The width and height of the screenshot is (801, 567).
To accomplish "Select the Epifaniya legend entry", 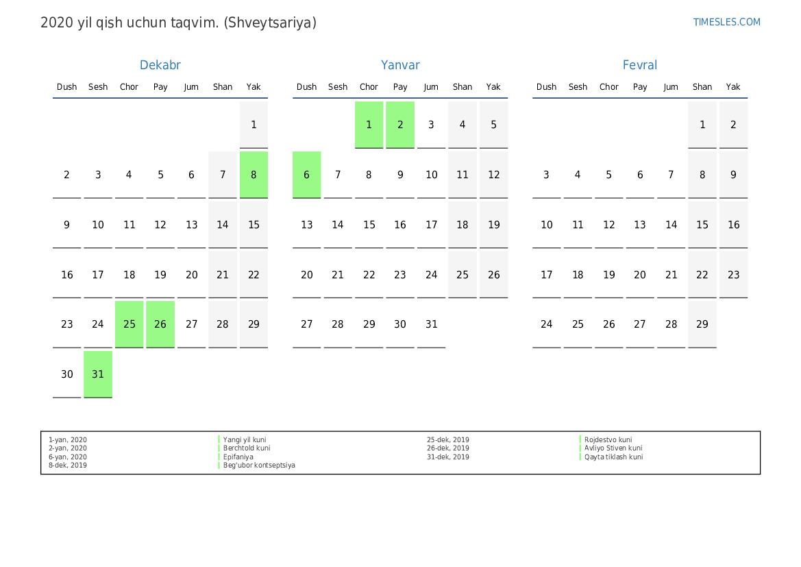I will click(x=238, y=457).
